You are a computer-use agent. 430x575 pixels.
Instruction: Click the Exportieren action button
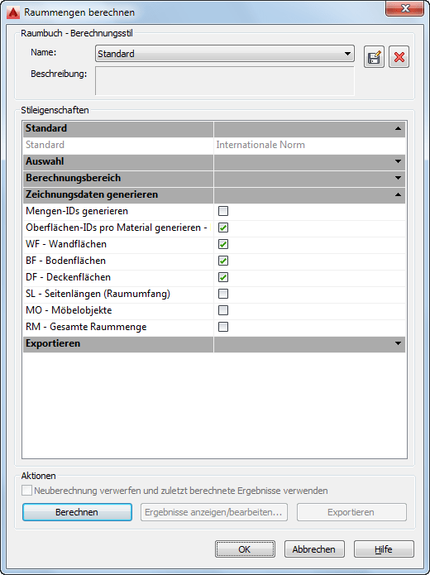point(351,512)
